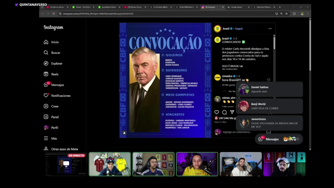
Task: Select webcam with Flamengo jersey behind
Action: pyautogui.click(x=110, y=164)
